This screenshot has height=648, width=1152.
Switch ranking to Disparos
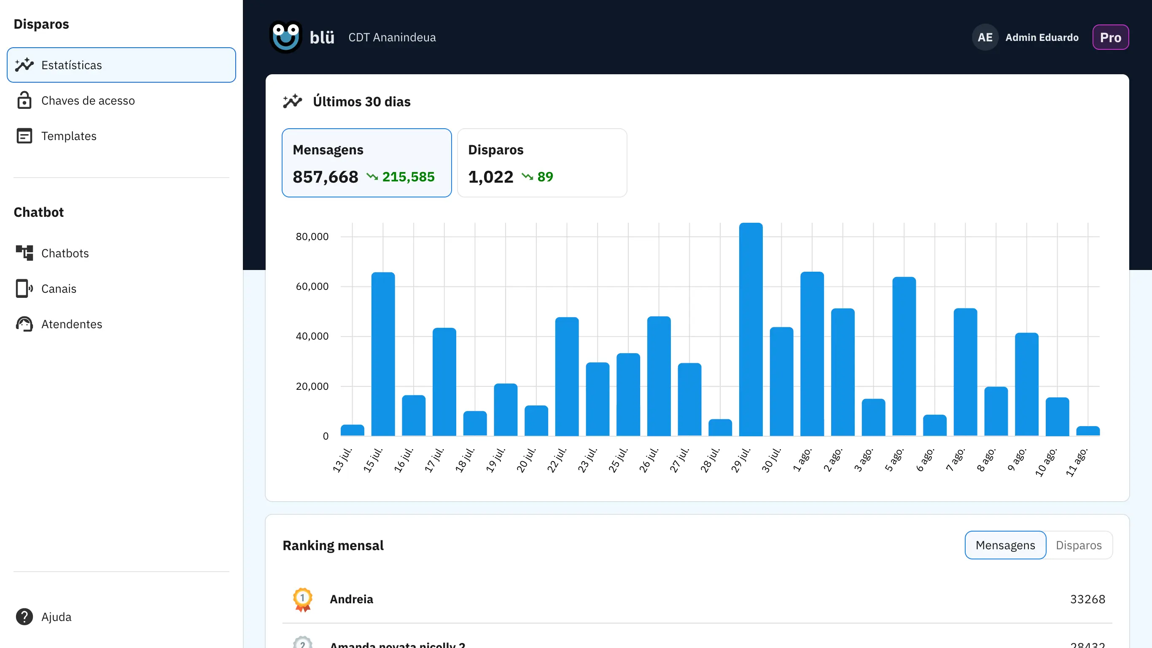tap(1078, 545)
